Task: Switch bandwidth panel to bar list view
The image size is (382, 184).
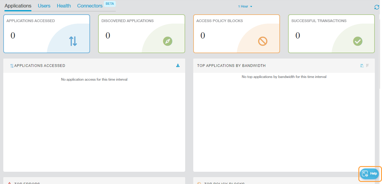Action: (368, 66)
